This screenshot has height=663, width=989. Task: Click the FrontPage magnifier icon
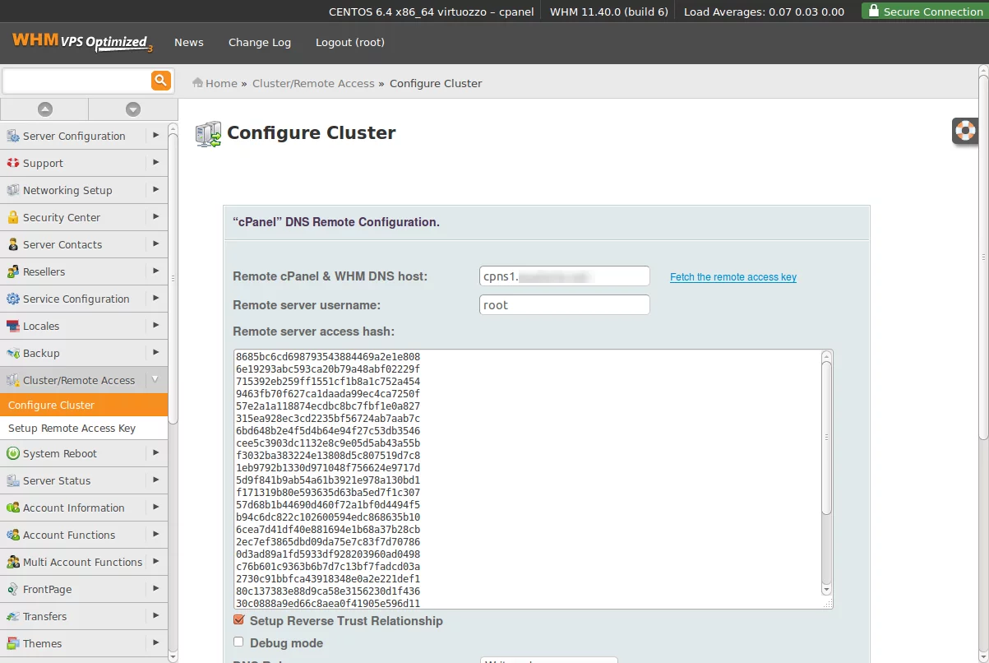(x=12, y=589)
